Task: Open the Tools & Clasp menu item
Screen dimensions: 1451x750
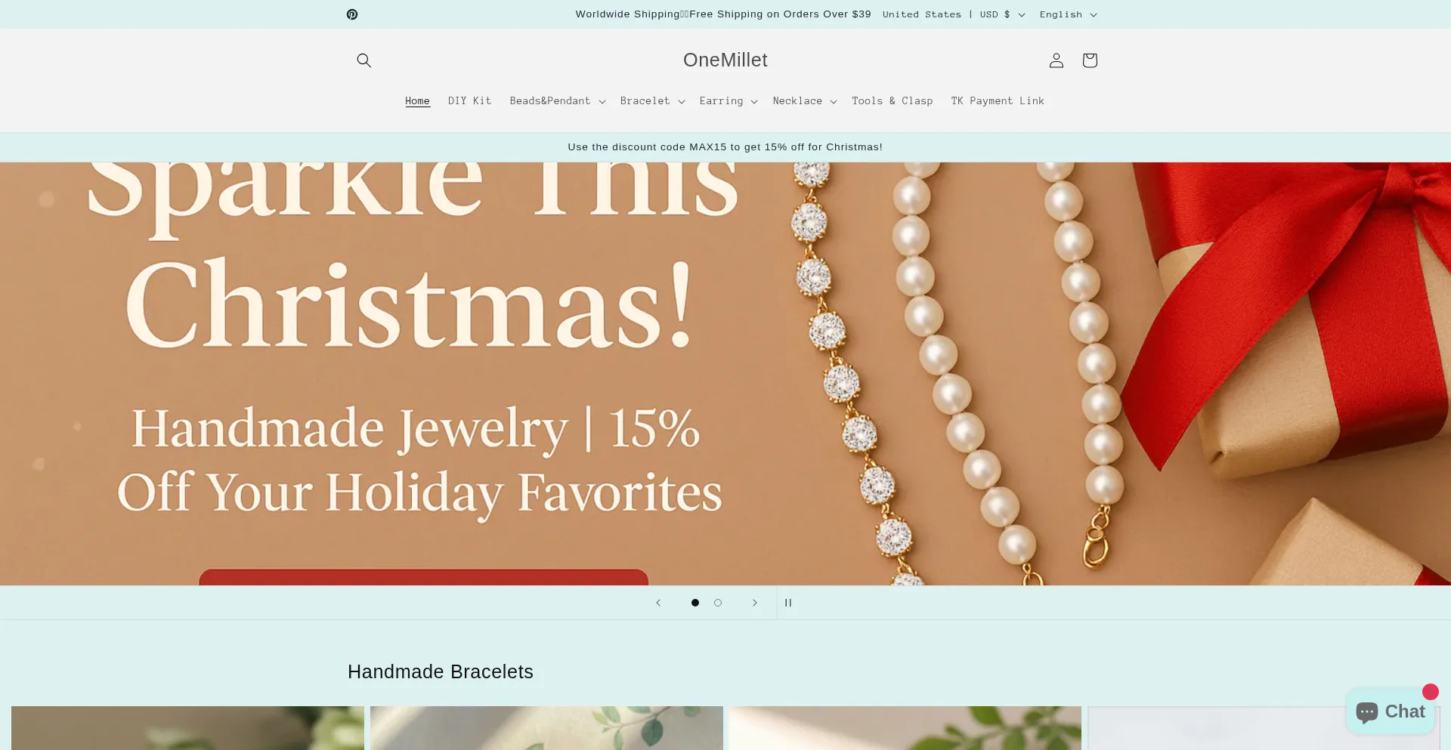Action: (893, 101)
